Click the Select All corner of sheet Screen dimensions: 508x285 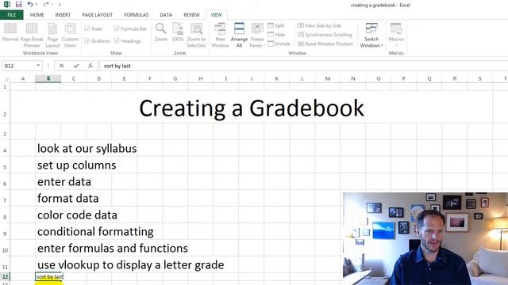click(x=5, y=78)
